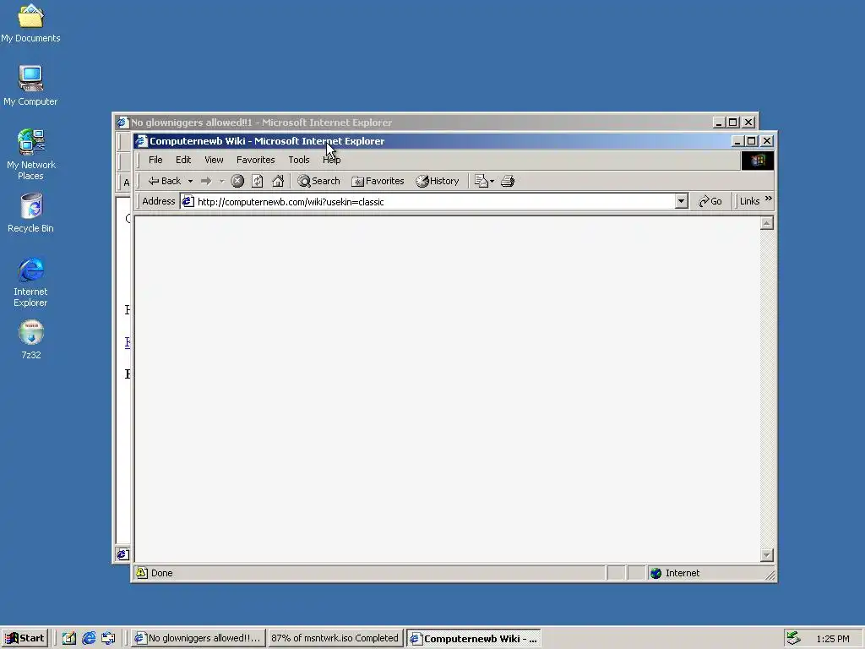Click the Internet zone globe in status bar
Image resolution: width=865 pixels, height=649 pixels.
[x=656, y=573]
